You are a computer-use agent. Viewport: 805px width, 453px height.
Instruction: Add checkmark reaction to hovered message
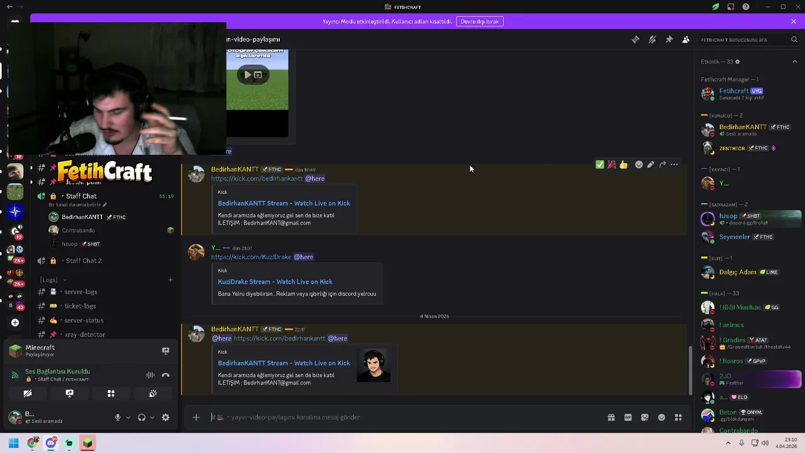point(600,165)
